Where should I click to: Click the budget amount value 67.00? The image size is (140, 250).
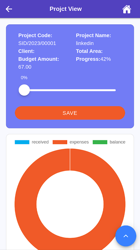[x=25, y=67]
